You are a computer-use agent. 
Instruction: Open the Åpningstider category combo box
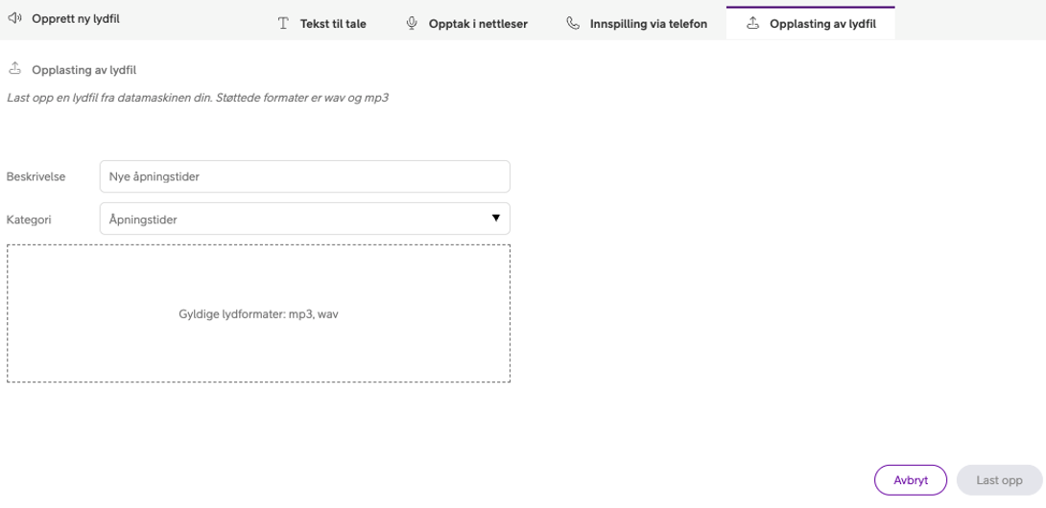(288, 219)
